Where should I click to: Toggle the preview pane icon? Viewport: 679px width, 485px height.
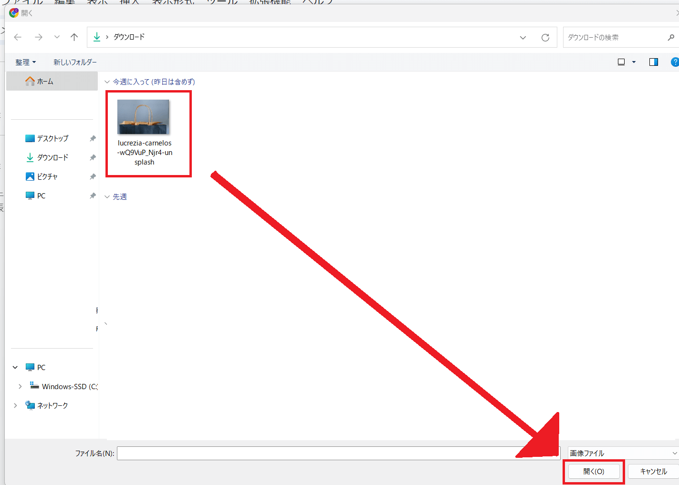tap(653, 62)
